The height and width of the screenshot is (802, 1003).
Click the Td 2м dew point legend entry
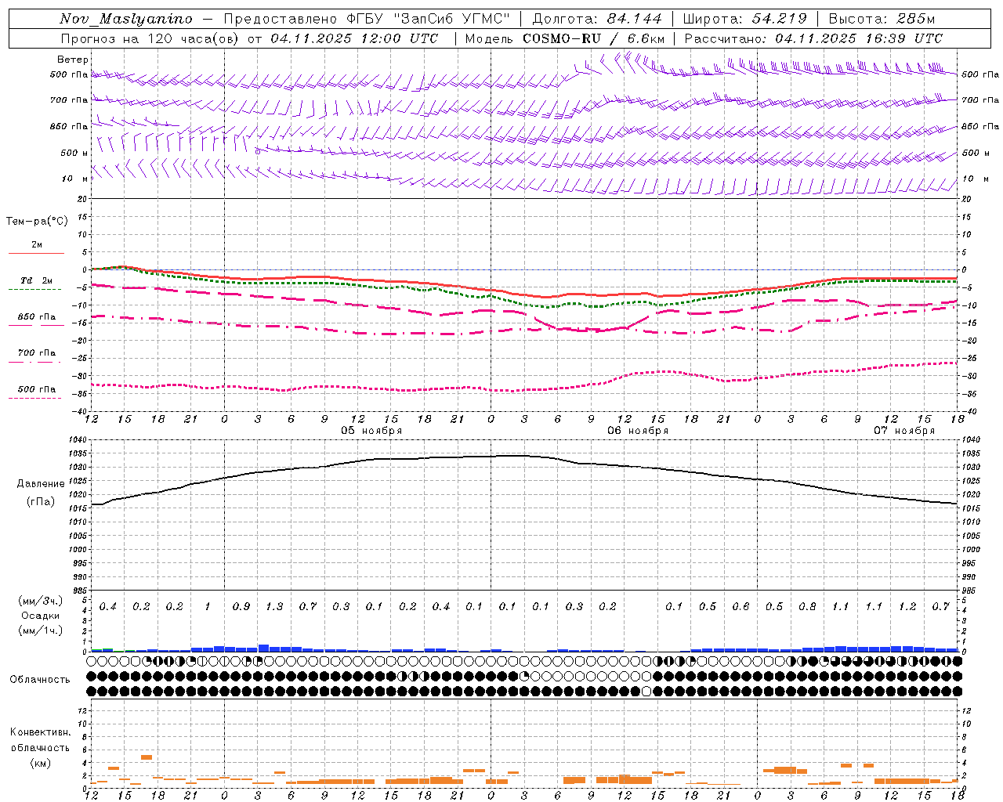pos(36,280)
